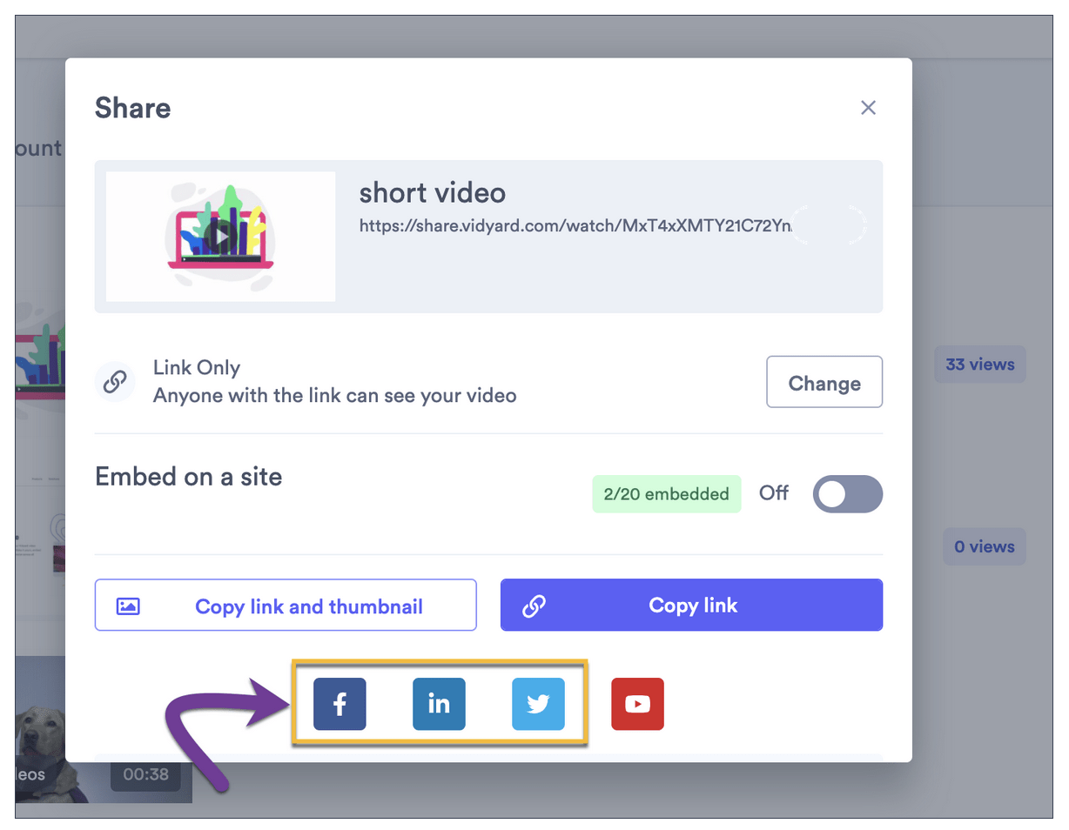
Task: Click Copy link and thumbnail
Action: pyautogui.click(x=286, y=605)
